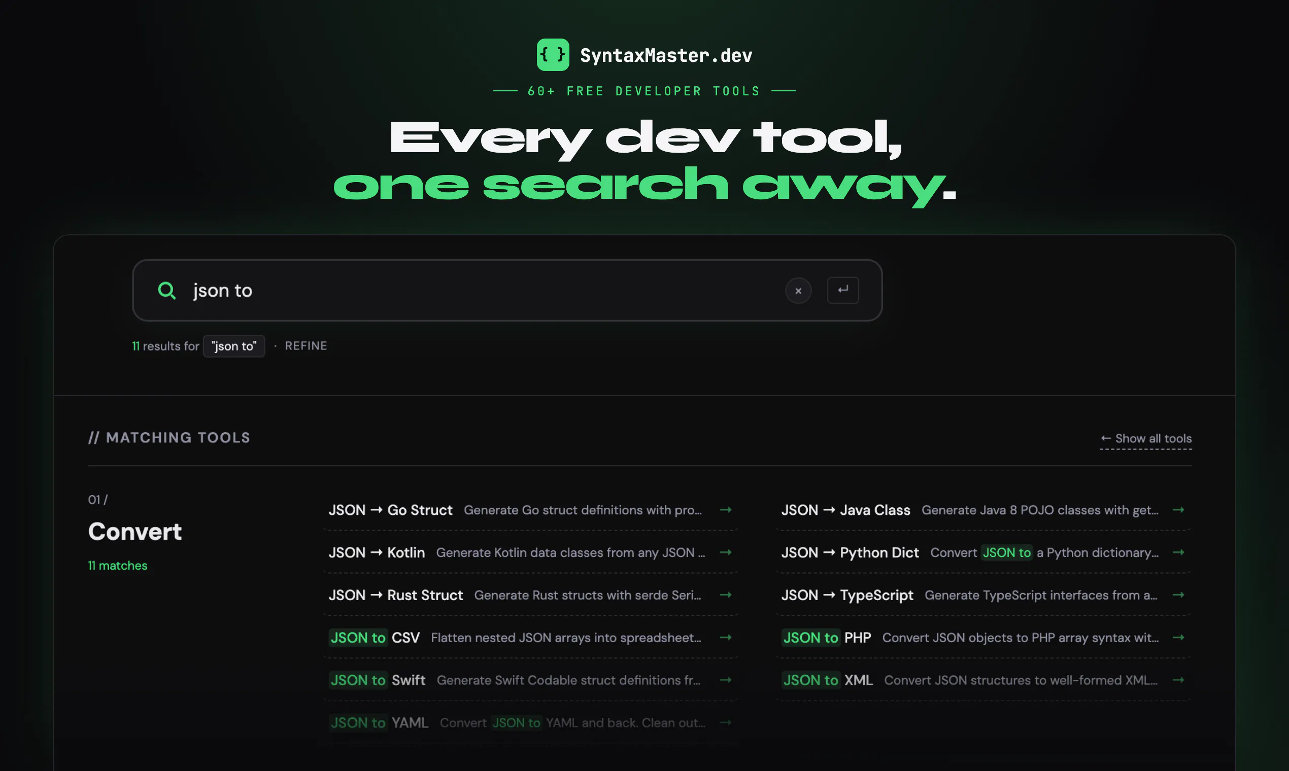Open the JSON → Go Struct tool
The image size is (1289, 771).
(x=530, y=510)
